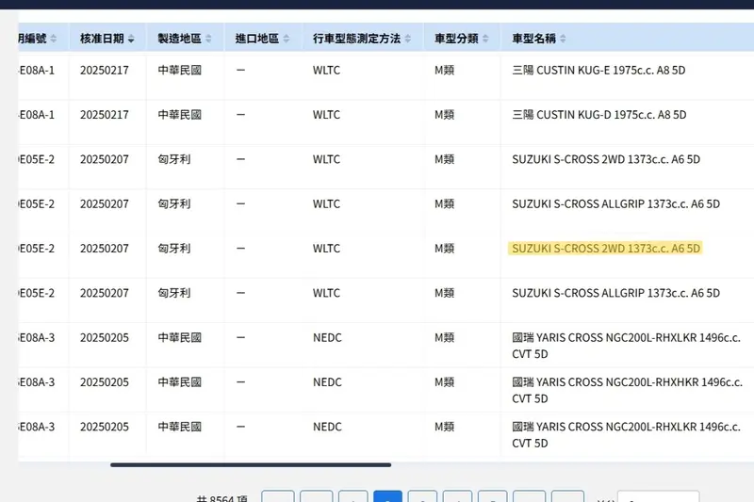Click 20250217 date in CUSTIN KUG-D row
The width and height of the screenshot is (754, 502).
pyautogui.click(x=105, y=115)
